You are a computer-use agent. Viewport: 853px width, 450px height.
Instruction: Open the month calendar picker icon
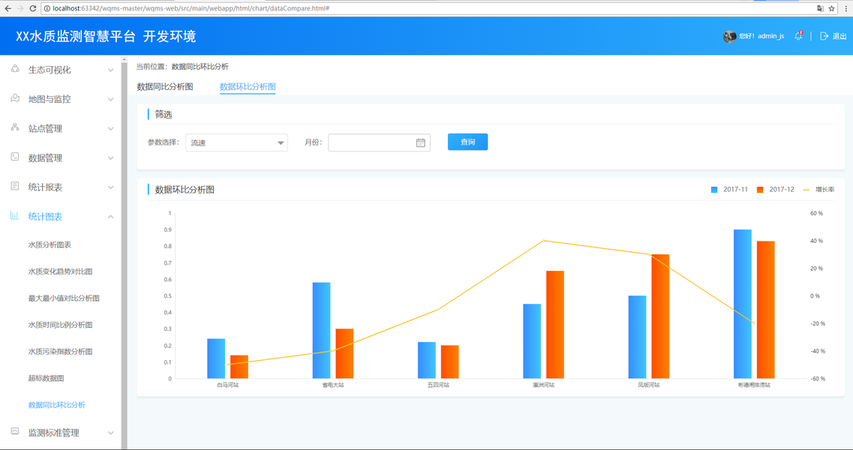[421, 142]
